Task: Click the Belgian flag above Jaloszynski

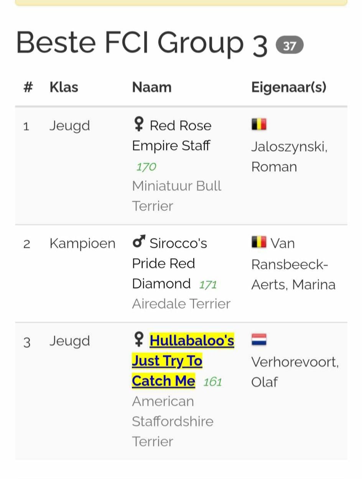Action: pos(259,124)
